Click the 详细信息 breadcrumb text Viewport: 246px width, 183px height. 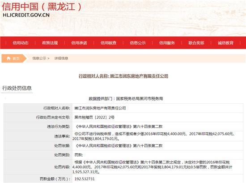click(61, 58)
